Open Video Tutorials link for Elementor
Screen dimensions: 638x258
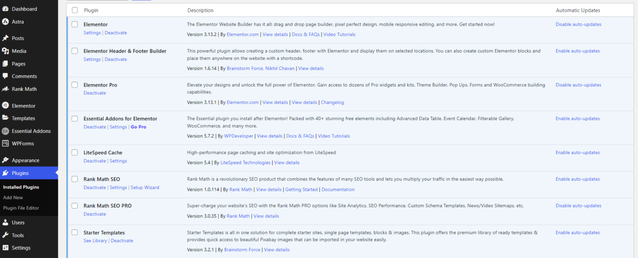[x=340, y=35]
